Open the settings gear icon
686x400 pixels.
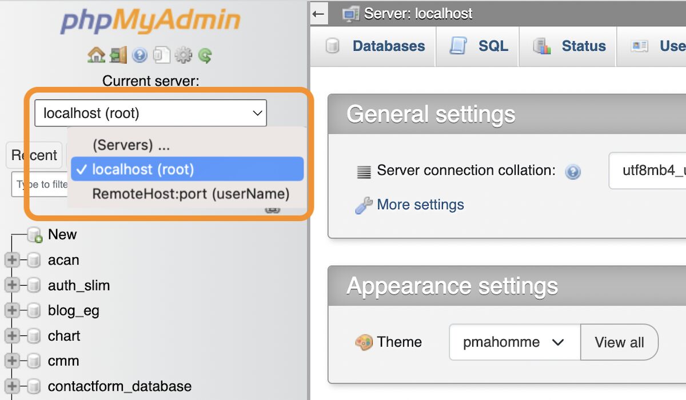click(183, 55)
